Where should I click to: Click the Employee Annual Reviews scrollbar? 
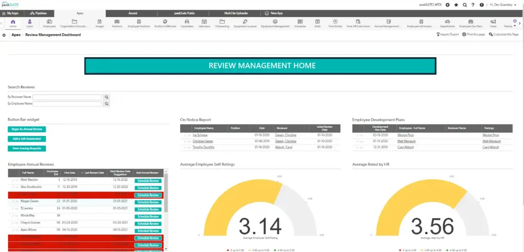166,193
